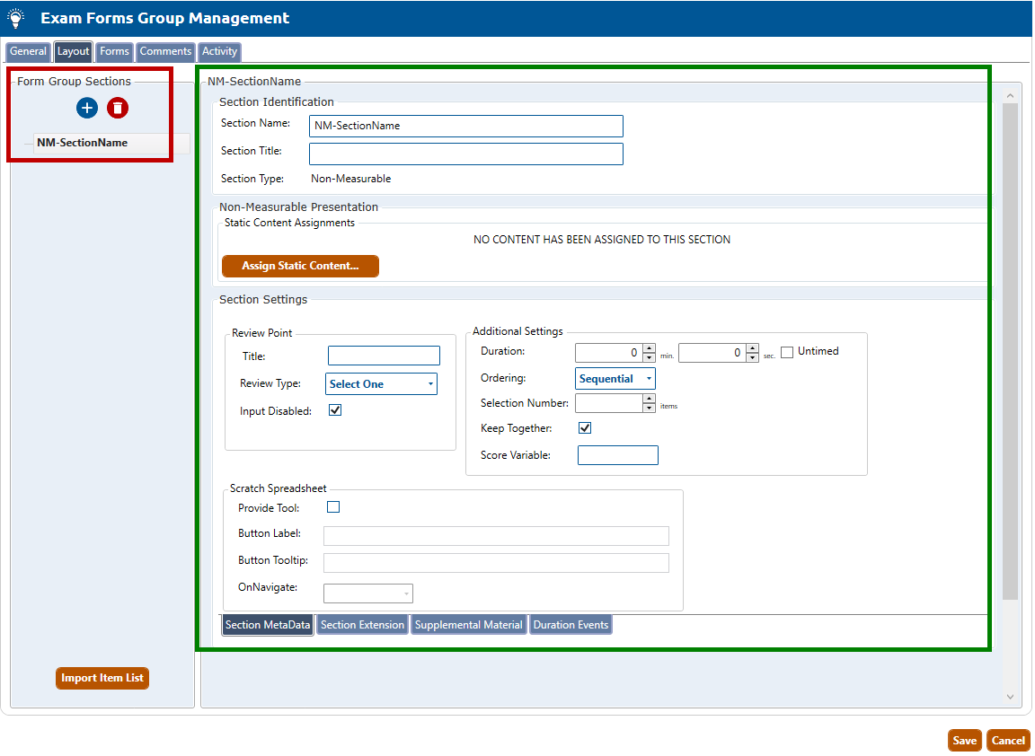Switch to the Forms tab

click(114, 52)
